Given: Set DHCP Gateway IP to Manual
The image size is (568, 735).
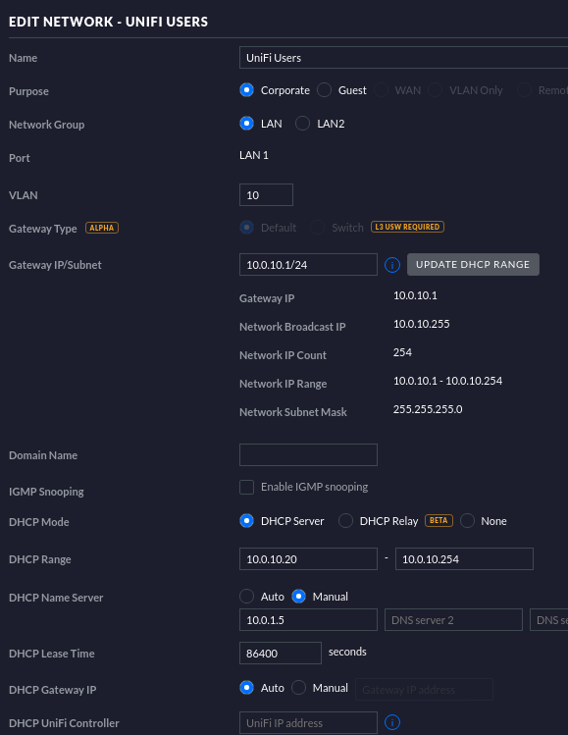Looking at the screenshot, I should [x=298, y=688].
